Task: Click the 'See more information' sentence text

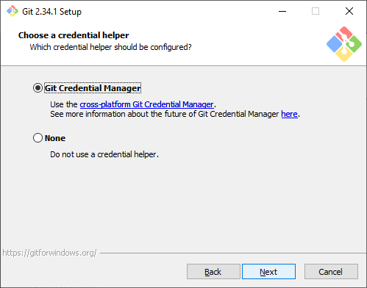Action: click(x=175, y=114)
